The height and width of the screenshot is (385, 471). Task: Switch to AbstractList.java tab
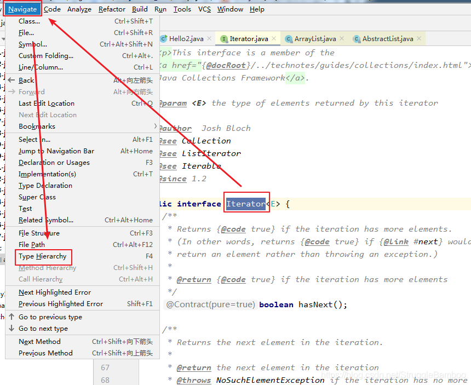(x=388, y=39)
